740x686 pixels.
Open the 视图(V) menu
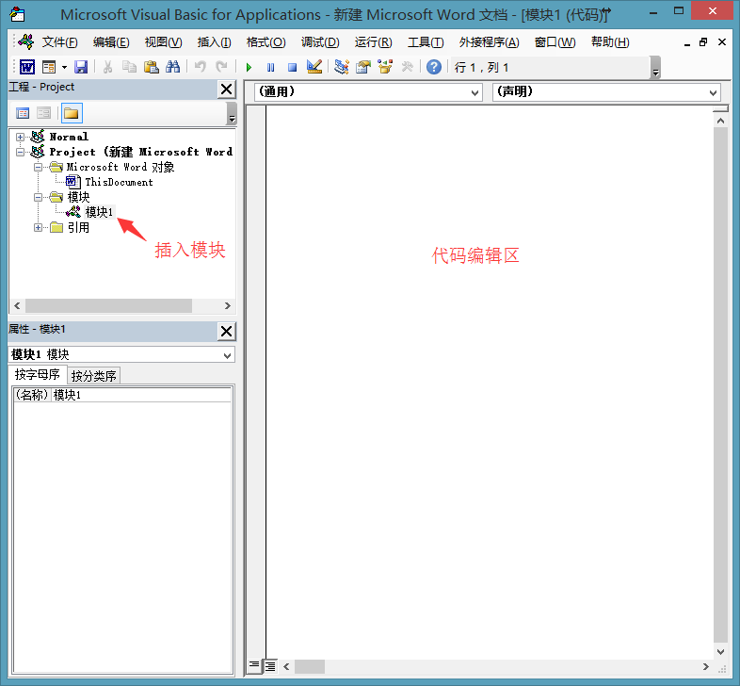pyautogui.click(x=163, y=42)
